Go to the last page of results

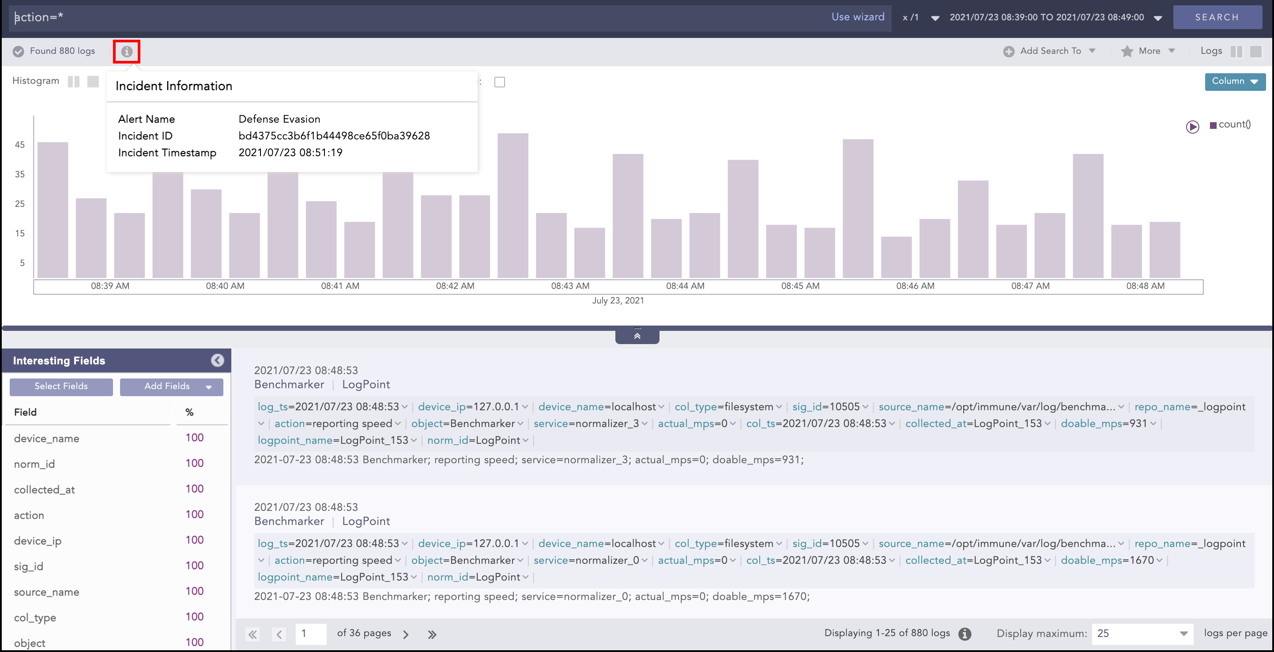432,634
